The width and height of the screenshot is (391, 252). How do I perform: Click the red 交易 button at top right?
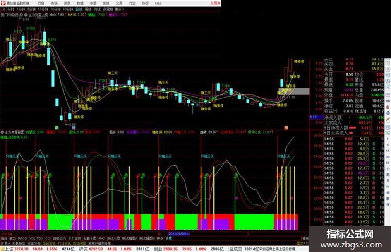tap(215, 3)
